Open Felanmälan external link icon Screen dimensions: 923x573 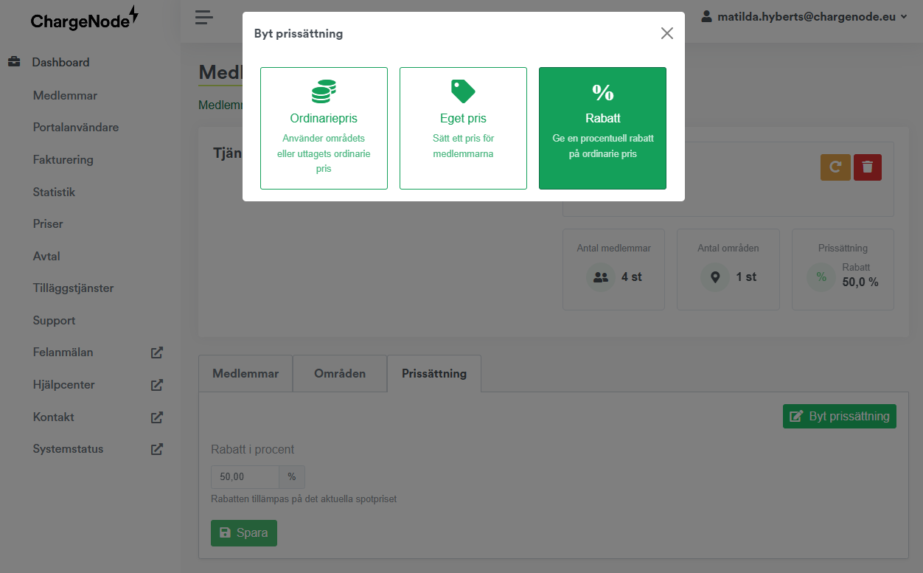point(156,353)
